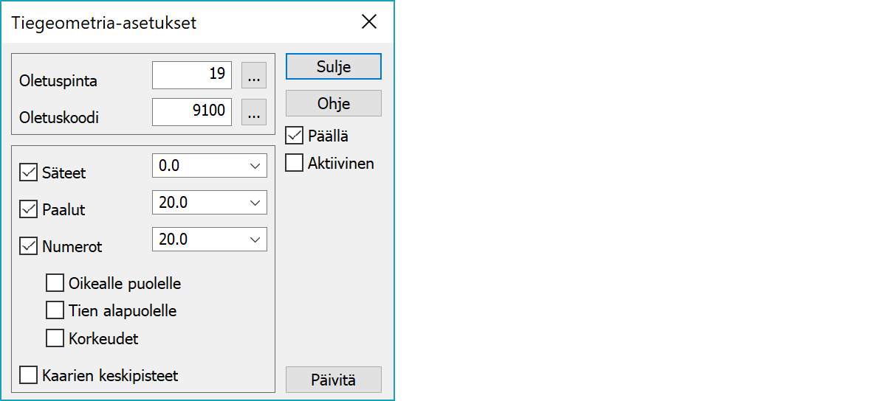Enable the Aktiivinen checkbox
The image size is (886, 401).
pyautogui.click(x=295, y=163)
